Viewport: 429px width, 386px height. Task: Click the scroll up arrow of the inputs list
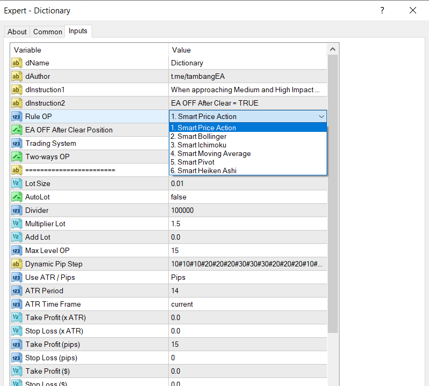point(332,49)
